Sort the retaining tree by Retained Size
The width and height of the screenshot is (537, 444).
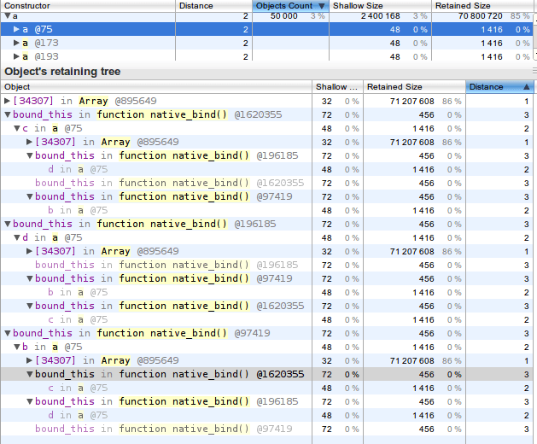(x=414, y=87)
